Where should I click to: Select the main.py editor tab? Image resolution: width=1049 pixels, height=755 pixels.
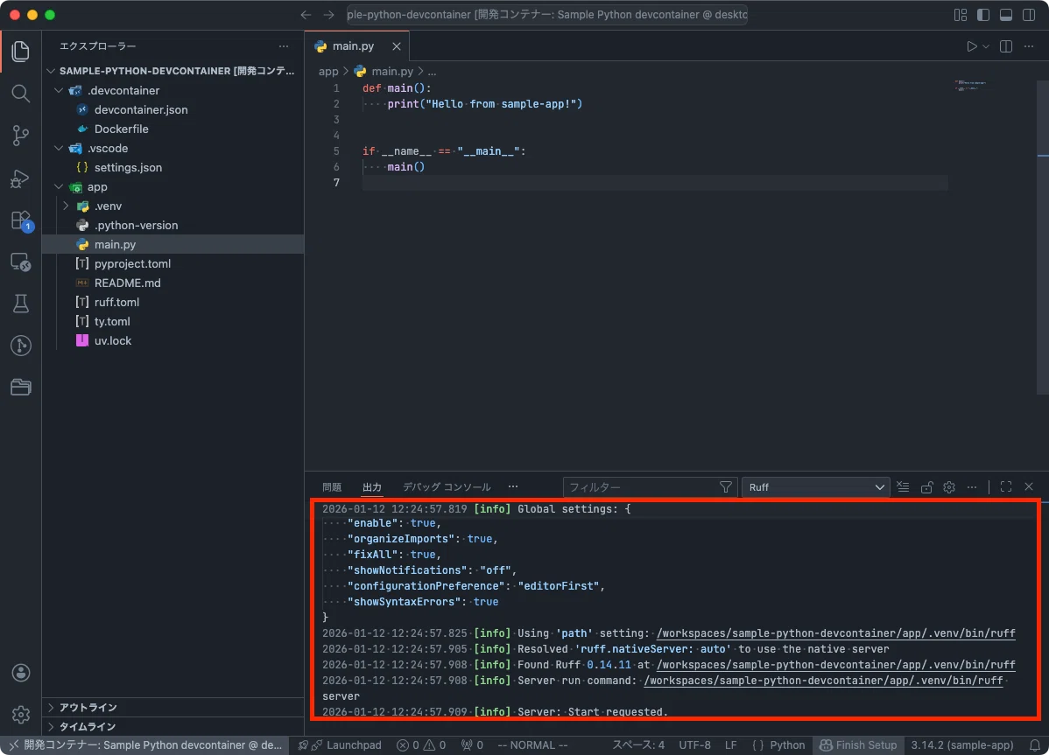point(353,46)
